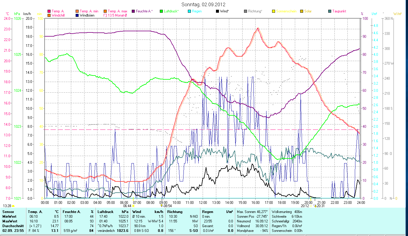Click the pink Temp. A. legend swatch
The height and width of the screenshot is (236, 408).
coord(49,11)
